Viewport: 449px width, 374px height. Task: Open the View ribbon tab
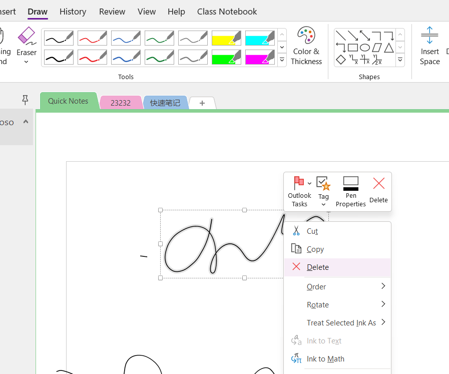147,12
